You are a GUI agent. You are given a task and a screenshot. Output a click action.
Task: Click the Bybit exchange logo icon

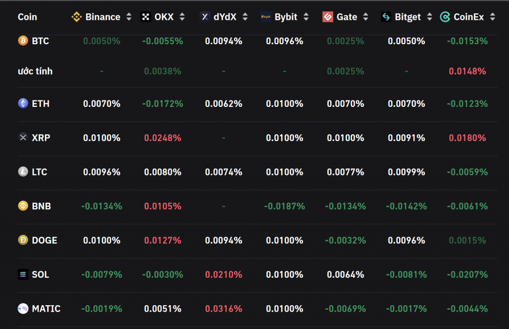tap(265, 17)
